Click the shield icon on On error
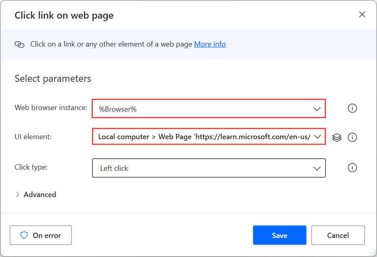The image size is (377, 257). 24,235
